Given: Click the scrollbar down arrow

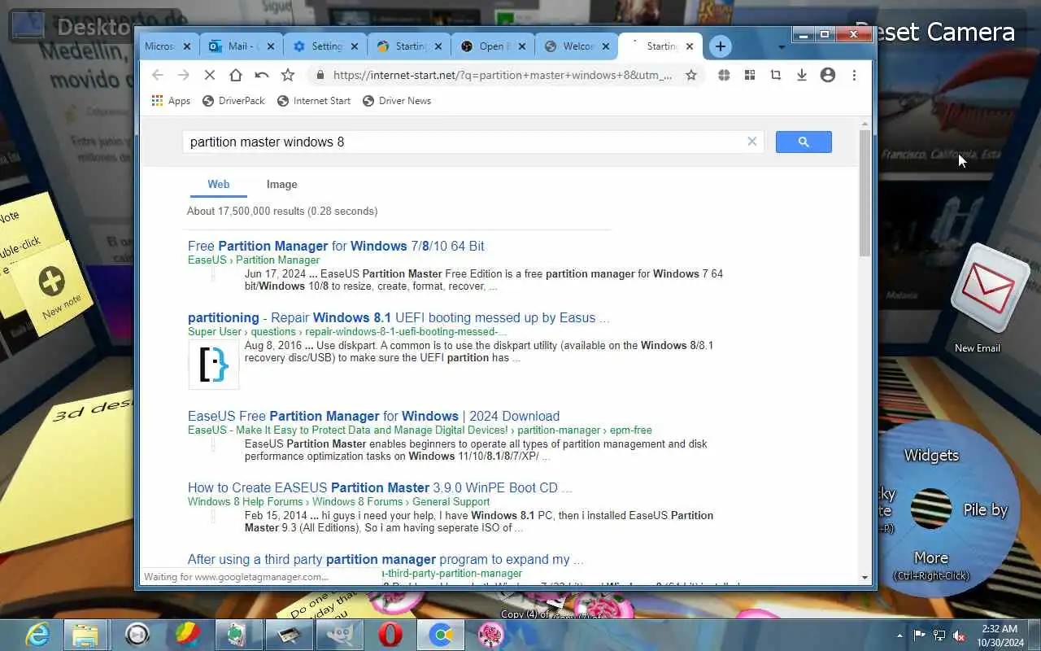Looking at the screenshot, I should pyautogui.click(x=865, y=578).
